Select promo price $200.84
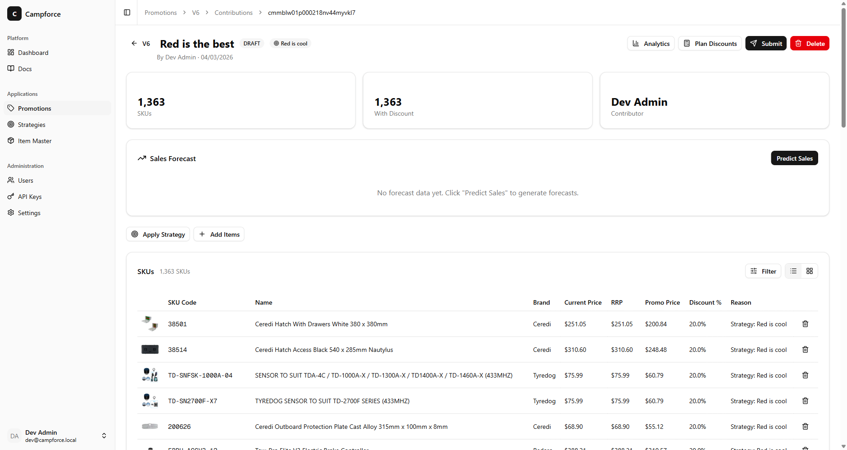The width and height of the screenshot is (847, 450). 656,324
